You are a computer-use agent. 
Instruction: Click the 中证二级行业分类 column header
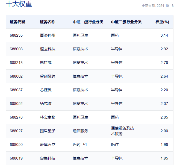pyautogui.click(x=126, y=22)
